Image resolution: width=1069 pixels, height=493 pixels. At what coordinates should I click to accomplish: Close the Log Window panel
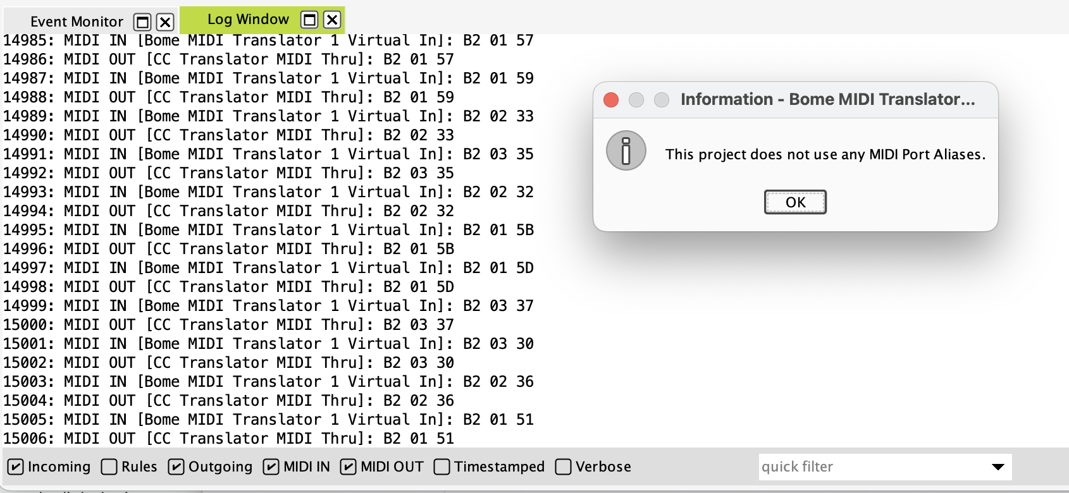click(x=332, y=20)
